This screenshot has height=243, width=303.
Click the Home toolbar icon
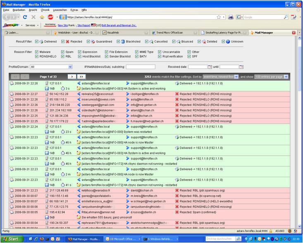coord(42,17)
